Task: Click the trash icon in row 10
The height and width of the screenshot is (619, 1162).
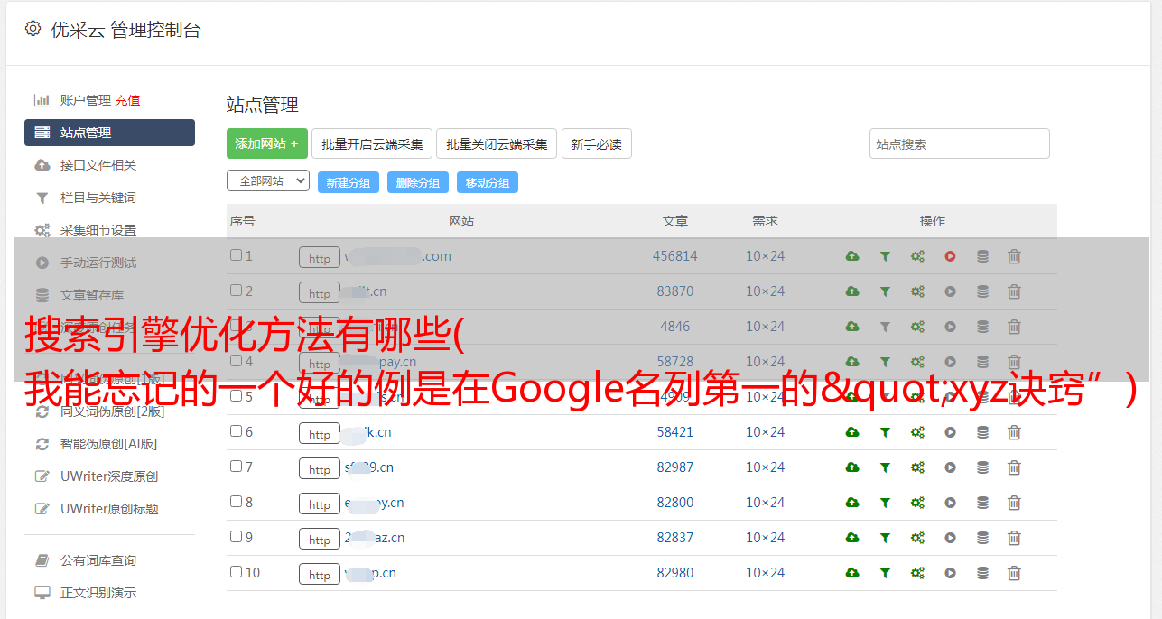Action: tap(1014, 573)
